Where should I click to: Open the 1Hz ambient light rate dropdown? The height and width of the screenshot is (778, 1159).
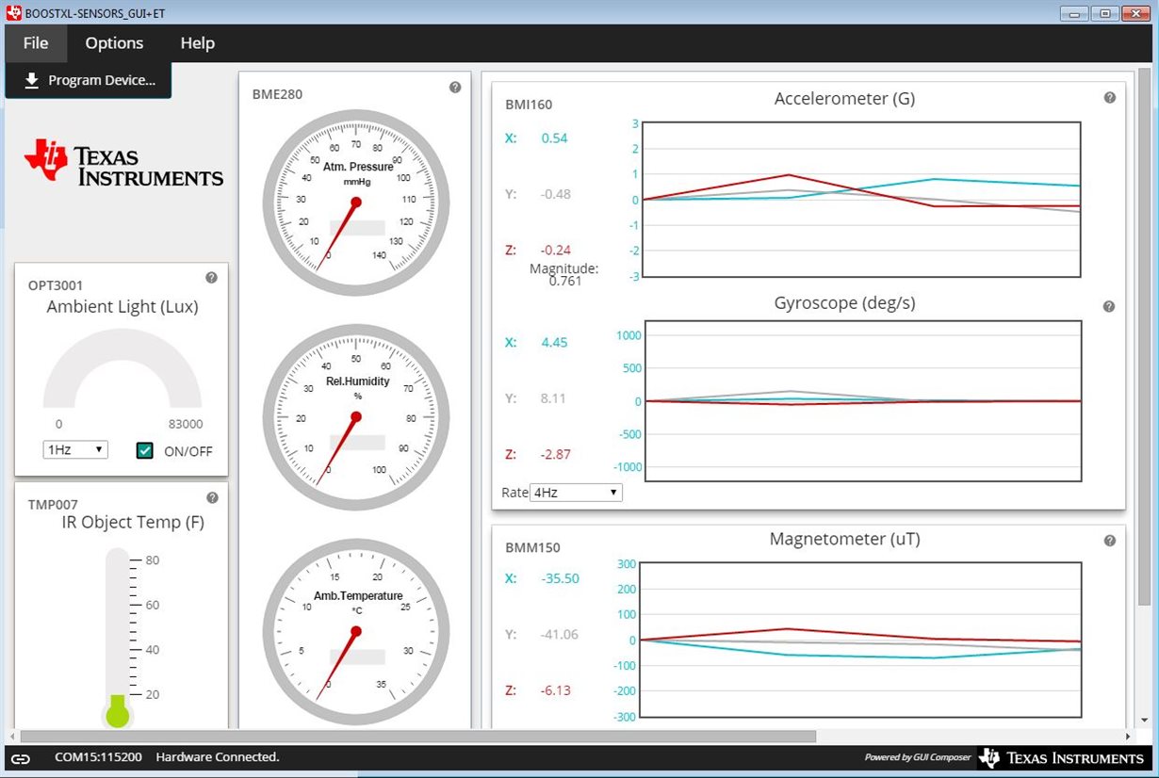click(75, 449)
